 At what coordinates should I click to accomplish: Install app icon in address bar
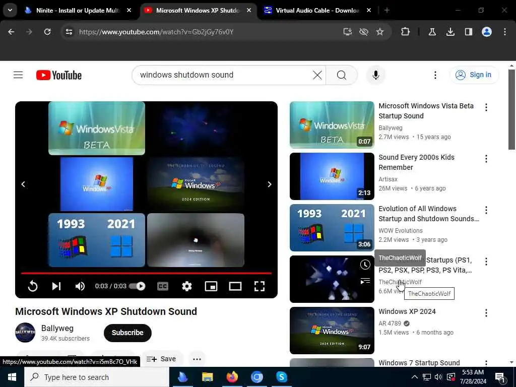(x=347, y=32)
